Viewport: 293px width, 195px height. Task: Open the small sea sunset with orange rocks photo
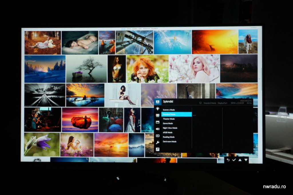107,43
